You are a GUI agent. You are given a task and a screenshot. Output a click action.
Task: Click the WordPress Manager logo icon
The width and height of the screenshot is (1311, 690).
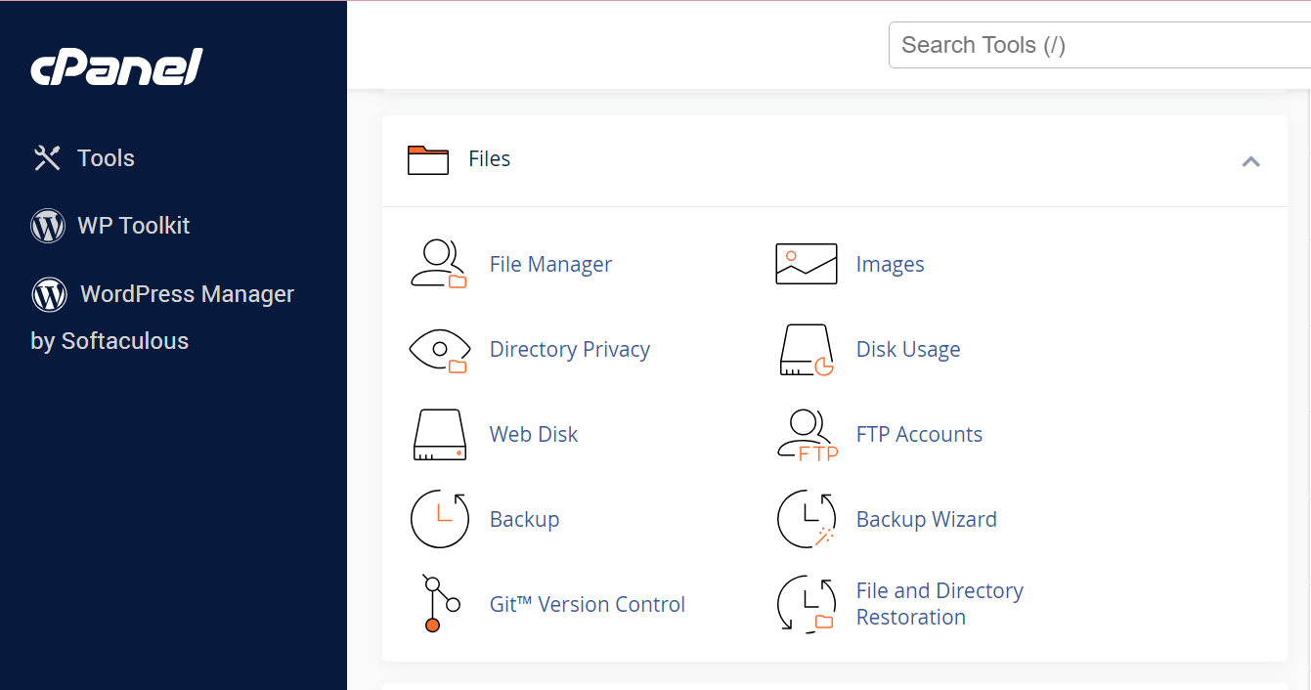point(49,294)
